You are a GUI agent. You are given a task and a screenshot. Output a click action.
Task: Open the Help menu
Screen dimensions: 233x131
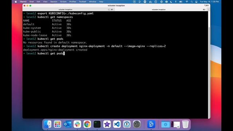101,2
